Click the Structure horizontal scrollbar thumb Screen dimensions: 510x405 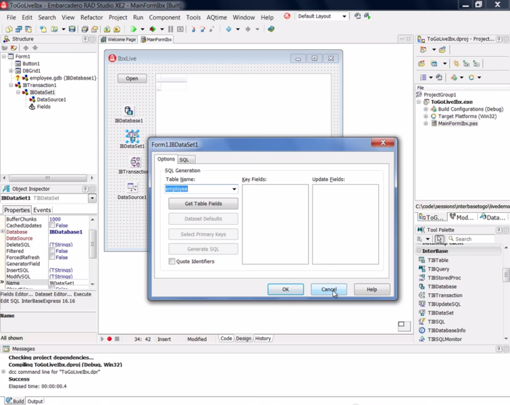point(48,178)
